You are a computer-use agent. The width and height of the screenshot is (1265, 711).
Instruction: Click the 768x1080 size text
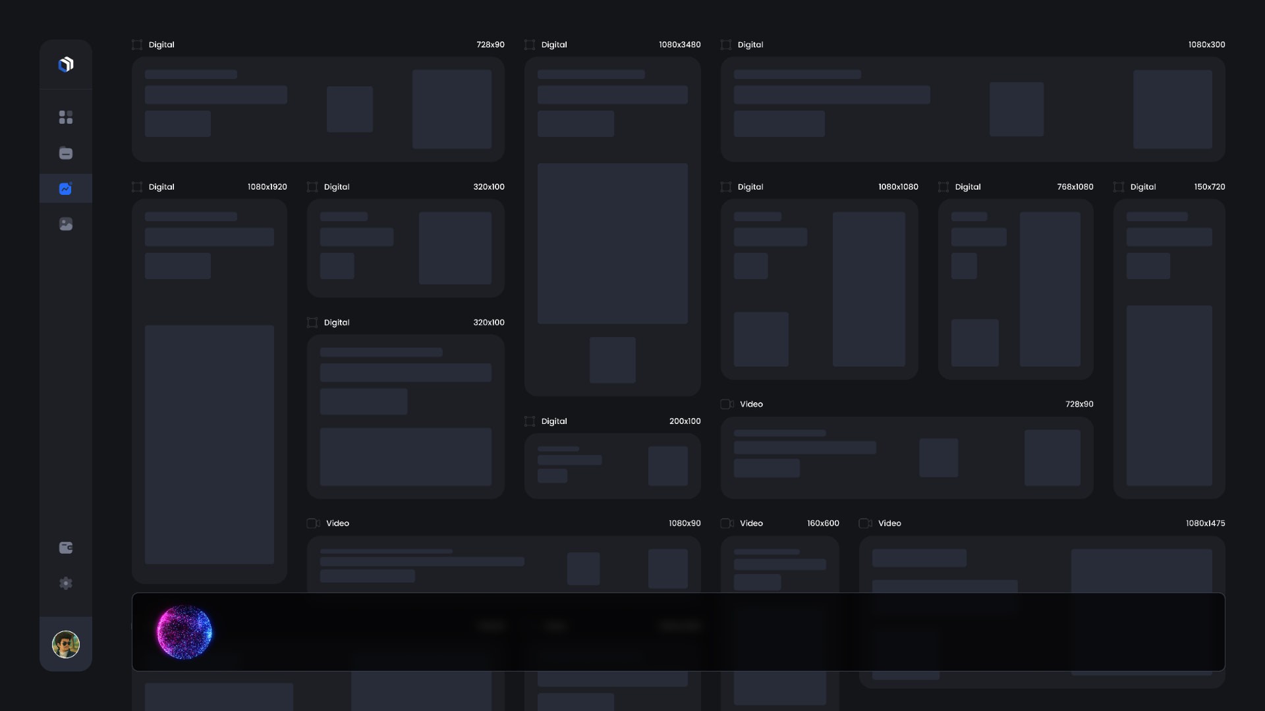tap(1075, 187)
